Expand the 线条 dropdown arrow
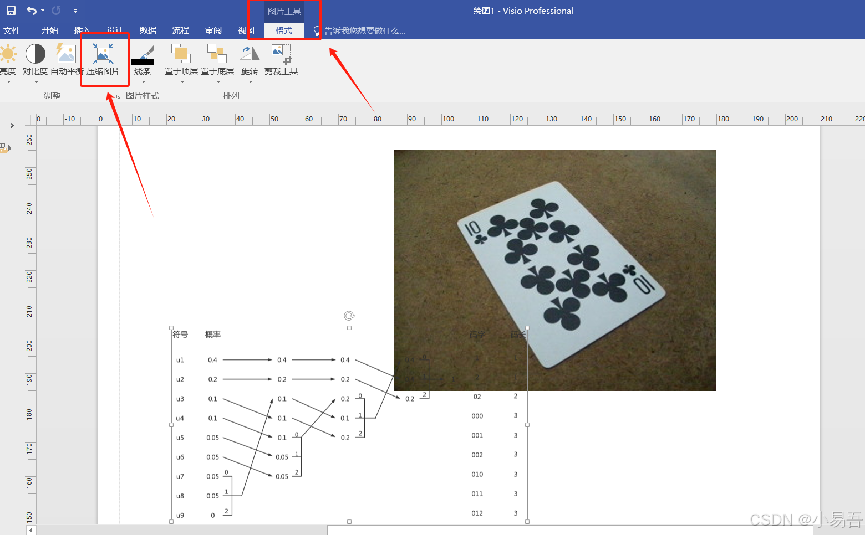This screenshot has height=535, width=865. pyautogui.click(x=143, y=82)
